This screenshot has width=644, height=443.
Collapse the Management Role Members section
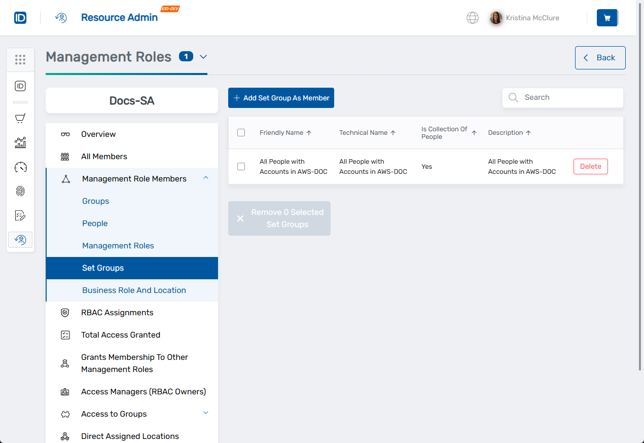pyautogui.click(x=206, y=178)
